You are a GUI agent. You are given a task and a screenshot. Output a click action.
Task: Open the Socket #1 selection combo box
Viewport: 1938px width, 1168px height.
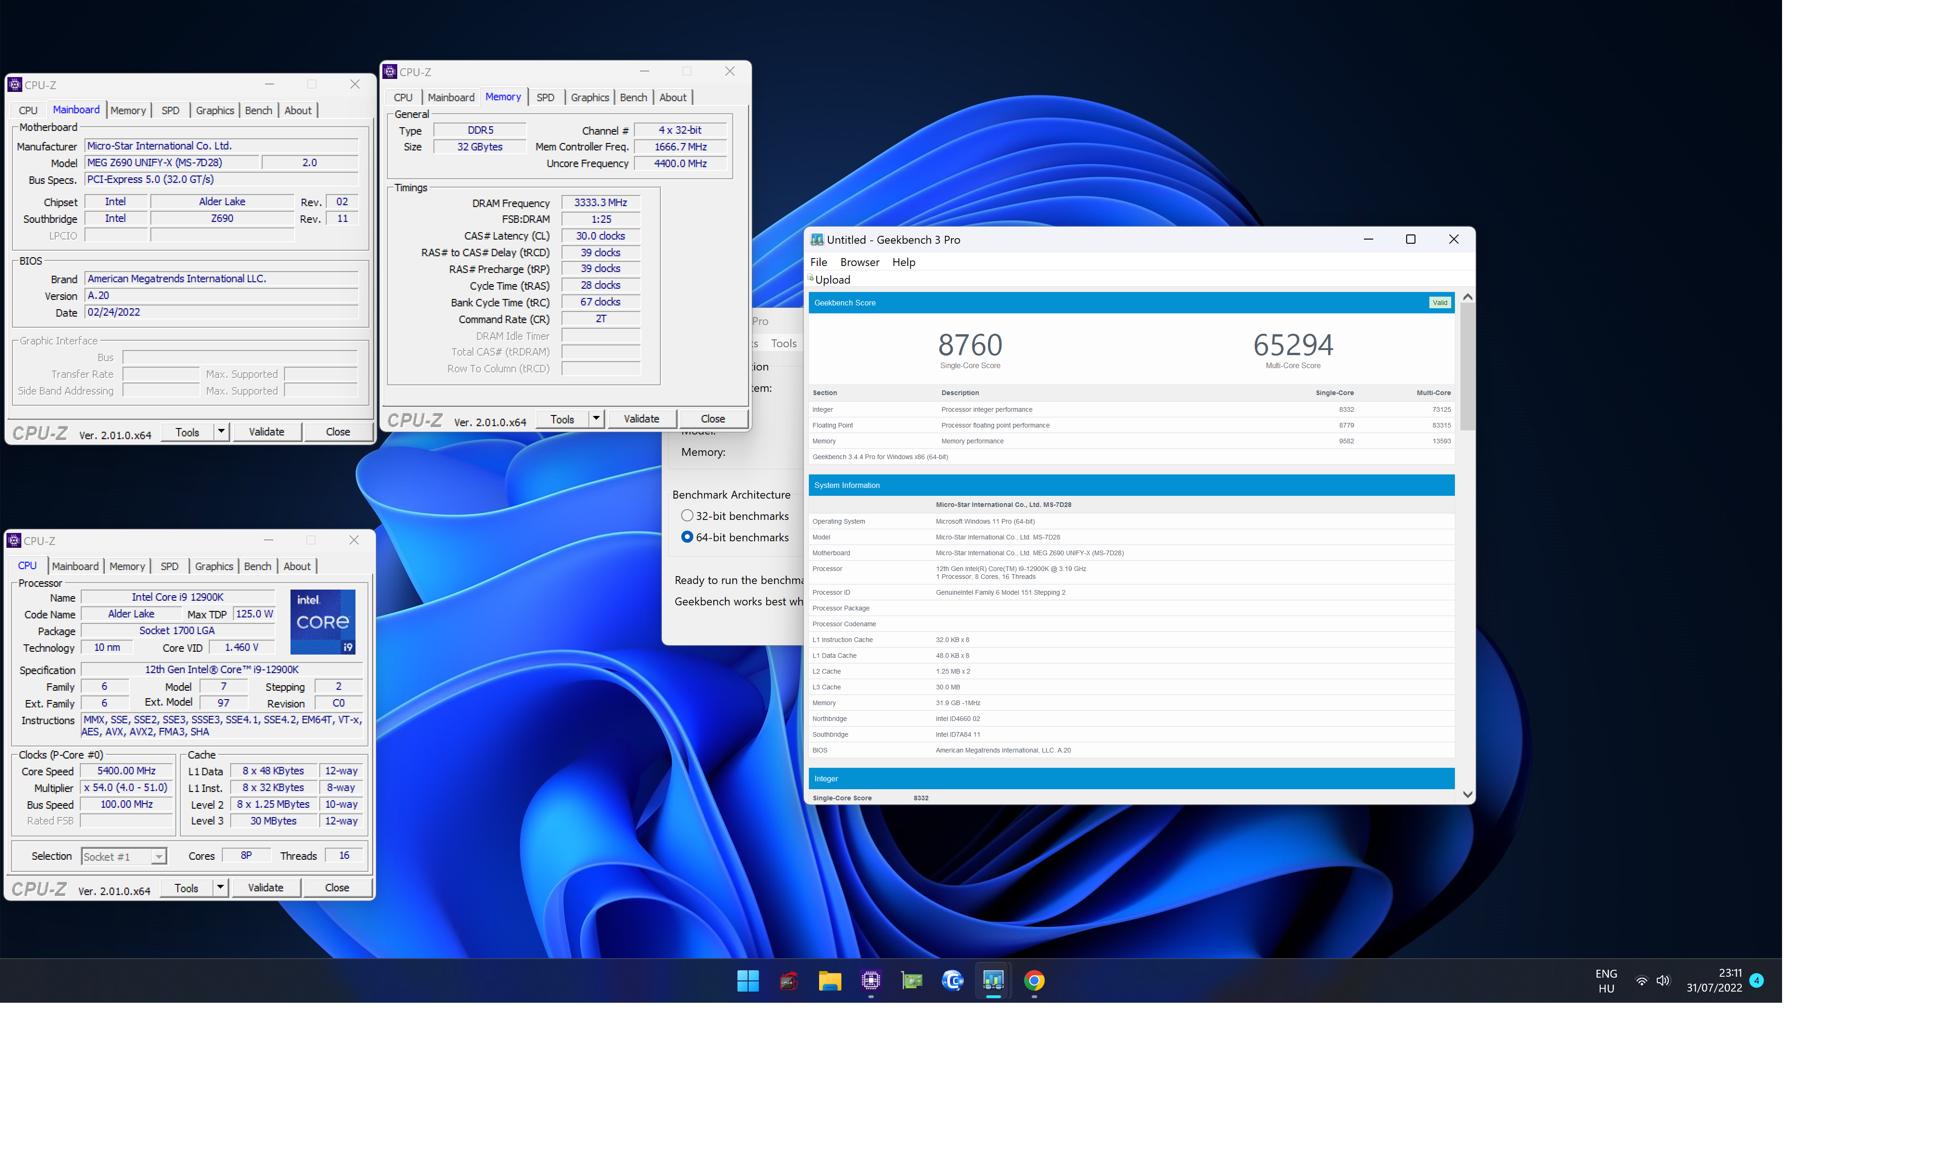tap(123, 857)
